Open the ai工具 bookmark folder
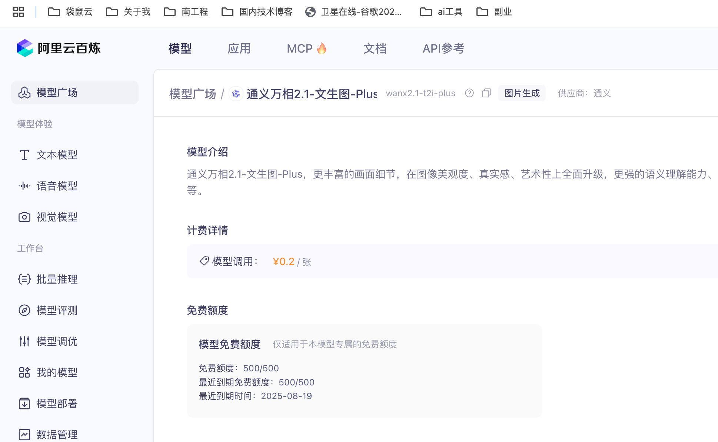Viewport: 718px width, 442px height. tap(441, 12)
